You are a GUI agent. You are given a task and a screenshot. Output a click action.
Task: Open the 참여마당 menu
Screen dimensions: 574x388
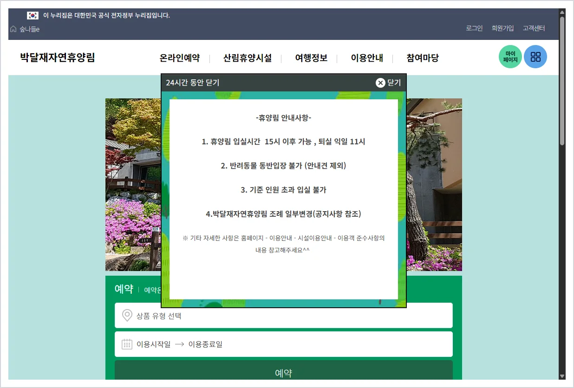(x=423, y=58)
